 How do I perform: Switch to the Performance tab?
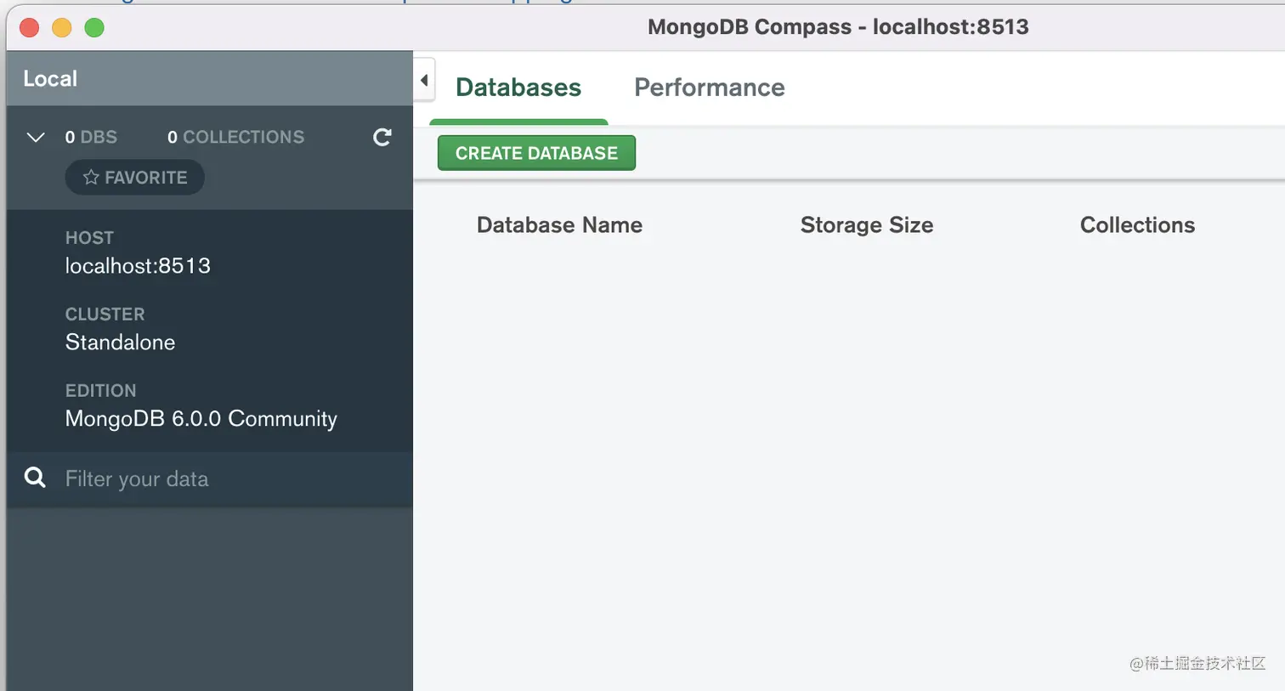coord(709,88)
